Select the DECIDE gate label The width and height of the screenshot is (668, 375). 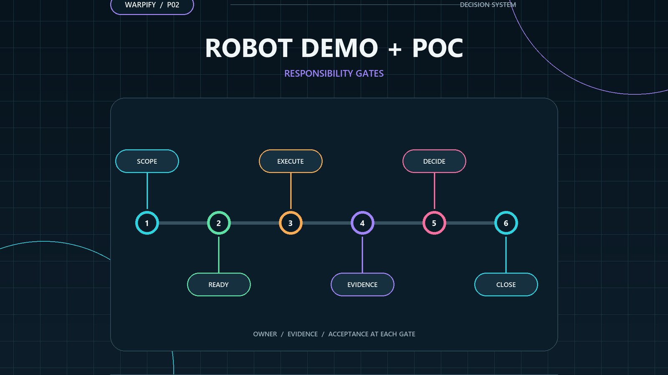[434, 161]
